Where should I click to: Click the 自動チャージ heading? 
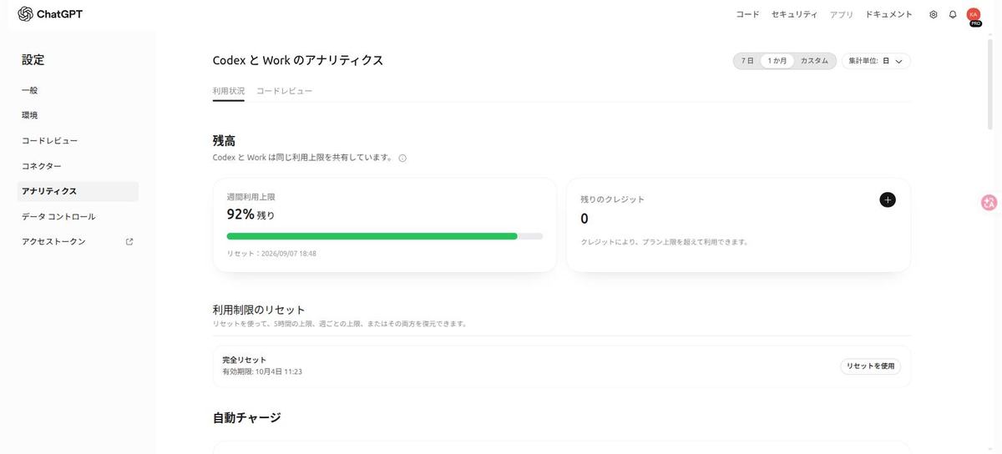point(247,417)
